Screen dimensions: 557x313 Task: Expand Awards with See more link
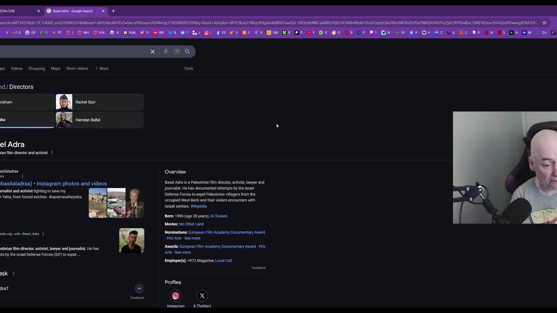183,253
